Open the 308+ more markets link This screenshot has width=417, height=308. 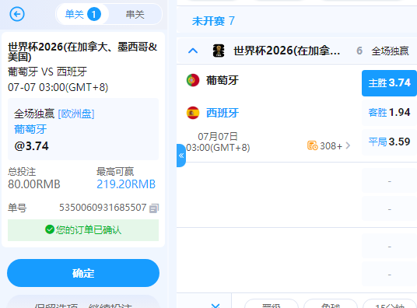pyautogui.click(x=329, y=145)
